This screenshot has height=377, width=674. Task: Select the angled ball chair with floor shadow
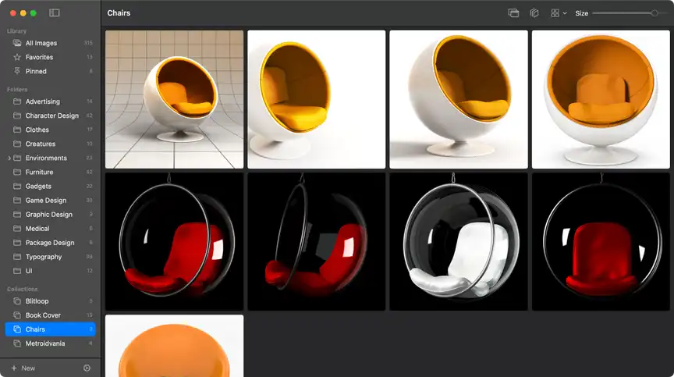pyautogui.click(x=459, y=99)
